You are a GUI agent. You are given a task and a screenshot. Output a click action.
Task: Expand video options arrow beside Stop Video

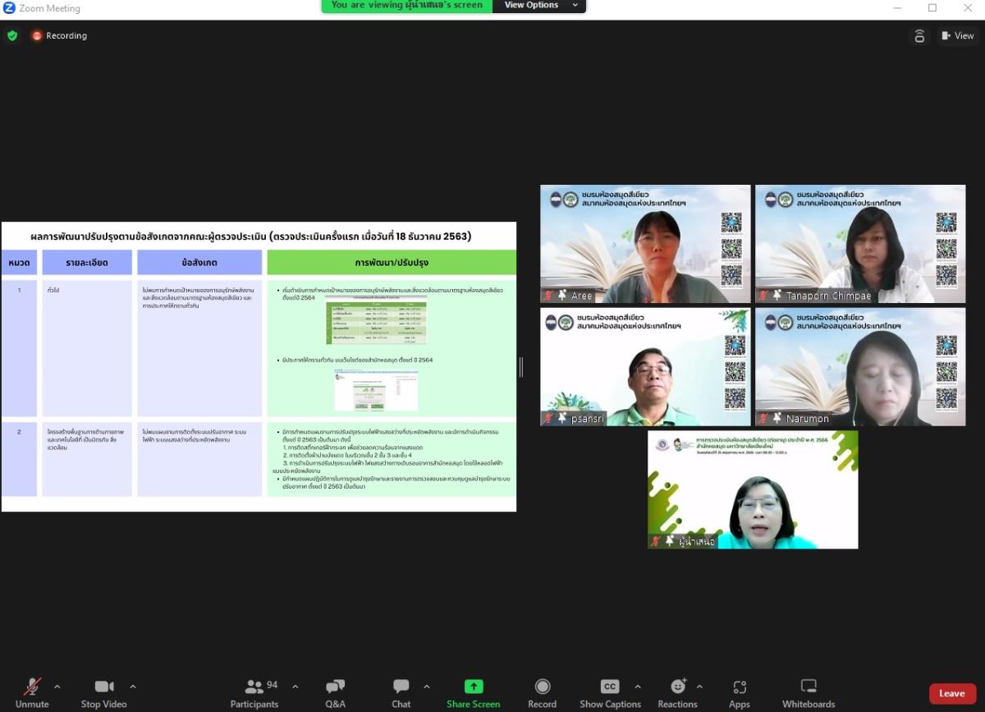[133, 687]
